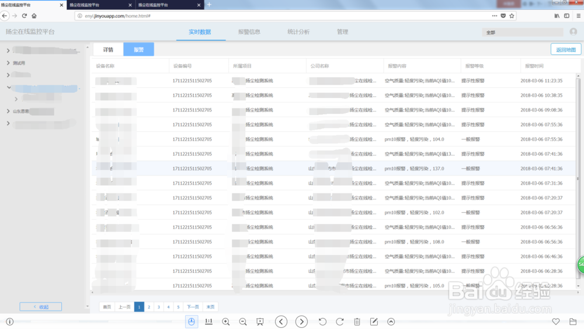This screenshot has width=584, height=329.
Task: Favorite the image with heart icon
Action: pos(556,321)
